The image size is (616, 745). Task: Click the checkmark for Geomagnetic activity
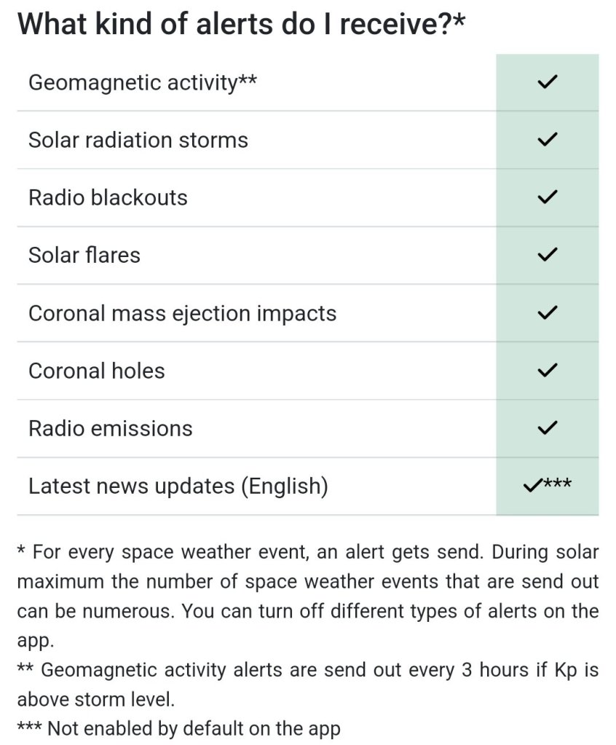click(x=547, y=82)
